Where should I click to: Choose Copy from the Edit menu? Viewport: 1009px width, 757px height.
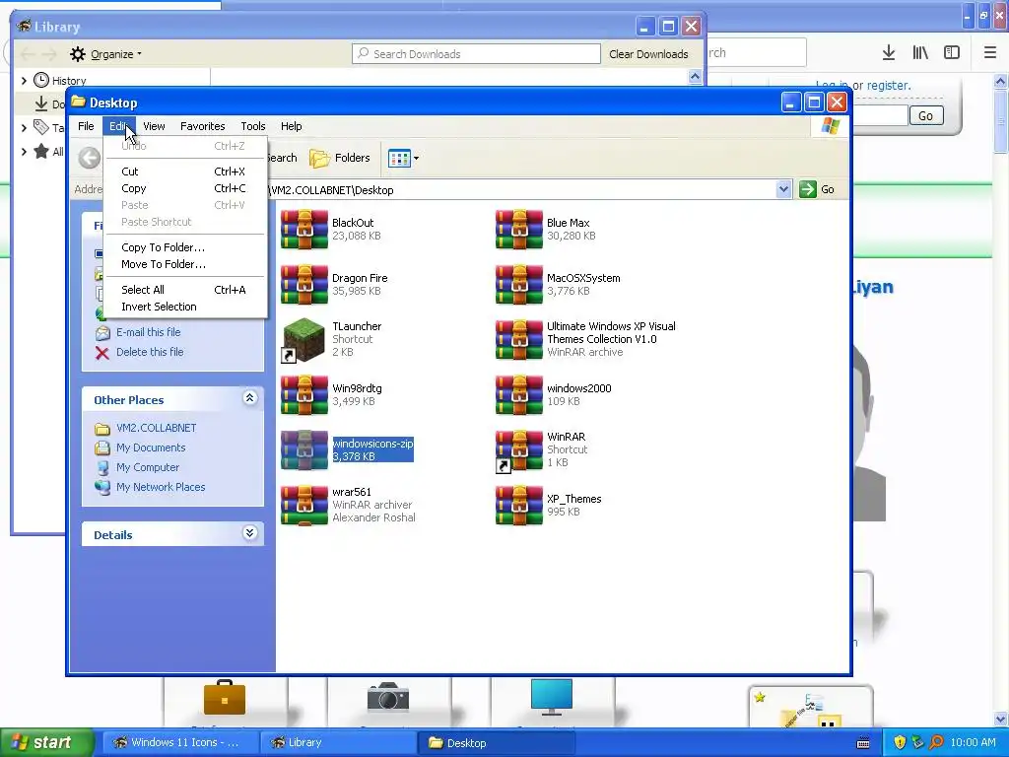(184, 188)
